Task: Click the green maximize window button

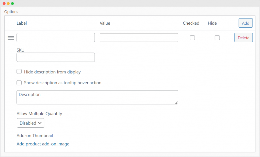Action: point(12,4)
